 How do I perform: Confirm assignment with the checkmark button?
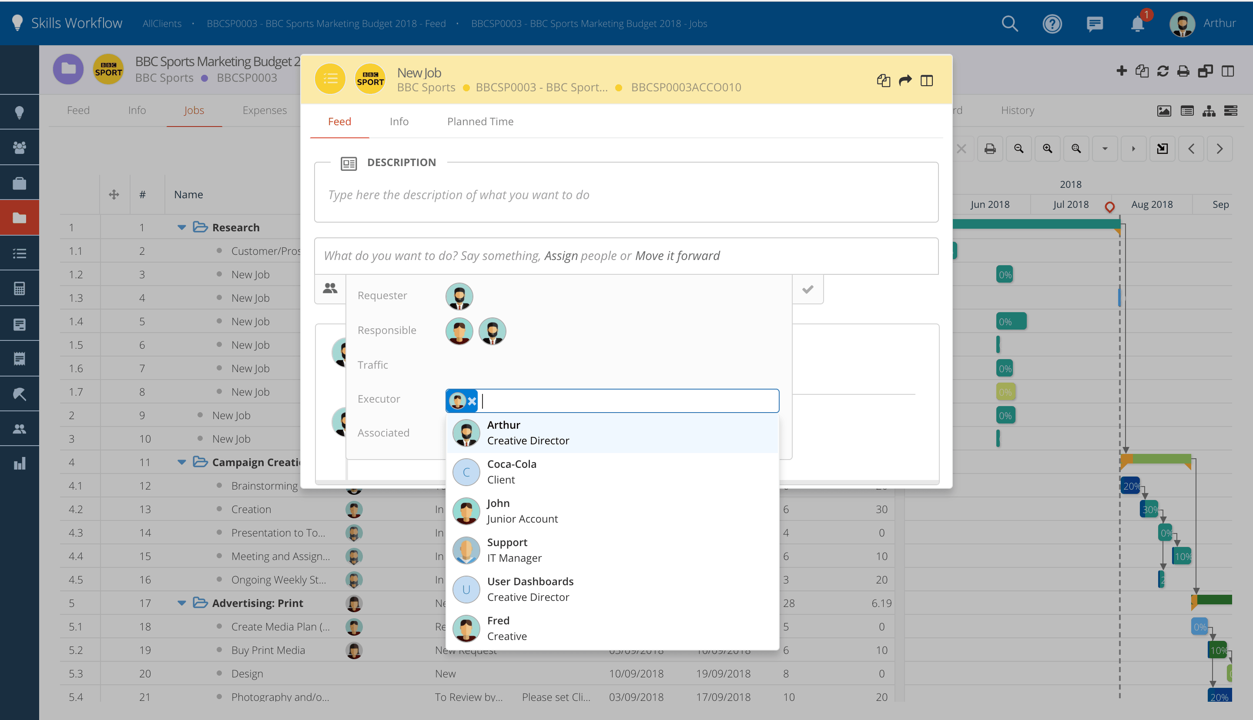coord(808,289)
